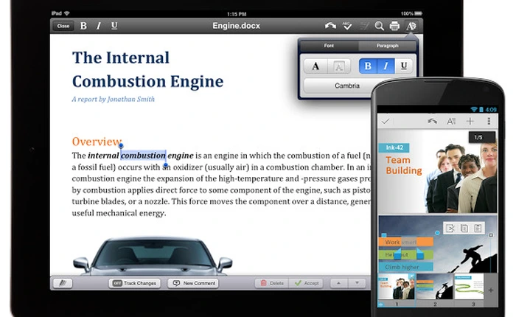Viewport: 516px width, 317px height.
Task: Click the Bold icon in the top toolbar
Action: point(83,26)
